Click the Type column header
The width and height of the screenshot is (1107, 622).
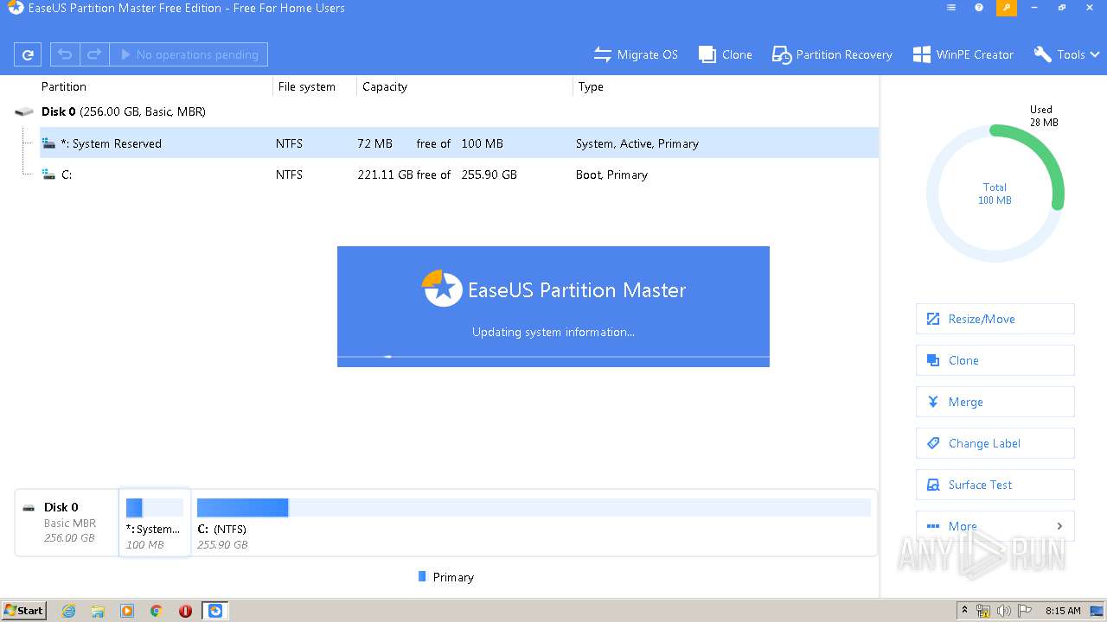click(591, 86)
